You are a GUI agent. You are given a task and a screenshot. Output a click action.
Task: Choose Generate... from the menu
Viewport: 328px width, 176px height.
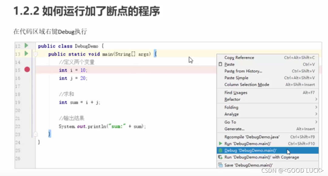tap(268, 129)
